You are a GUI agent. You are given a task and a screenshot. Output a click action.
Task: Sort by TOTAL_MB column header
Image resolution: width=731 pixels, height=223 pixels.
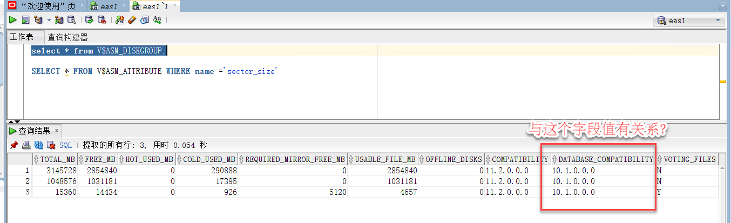click(55, 159)
